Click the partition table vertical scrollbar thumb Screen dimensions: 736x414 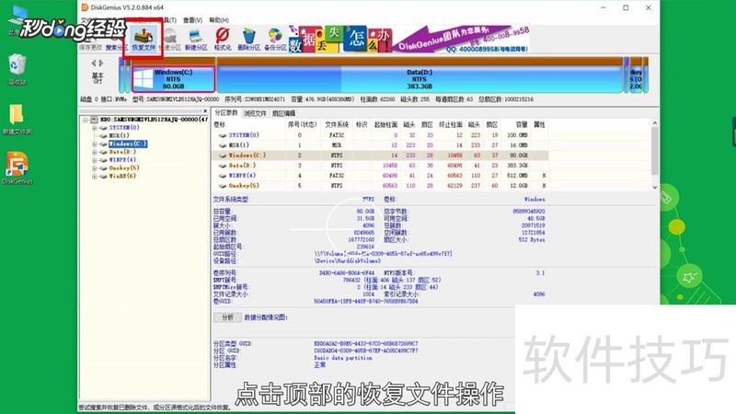coord(655,152)
